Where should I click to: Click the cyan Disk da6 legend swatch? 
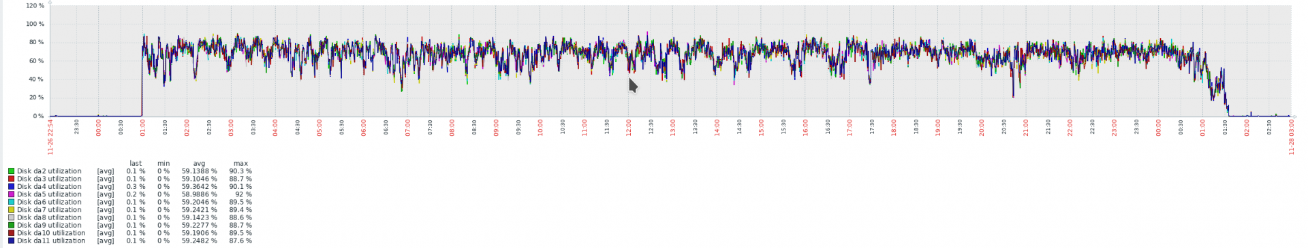[x=11, y=202]
